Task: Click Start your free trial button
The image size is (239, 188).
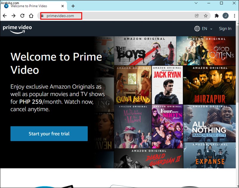Action: [49, 133]
